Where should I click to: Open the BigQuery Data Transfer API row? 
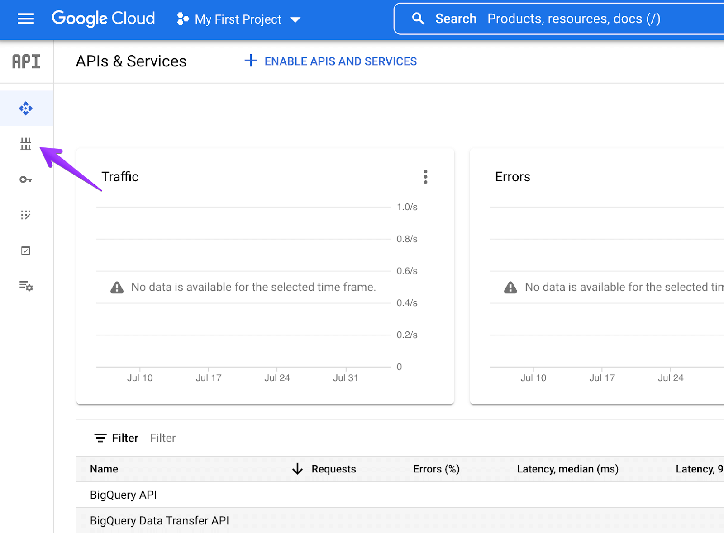click(x=400, y=520)
